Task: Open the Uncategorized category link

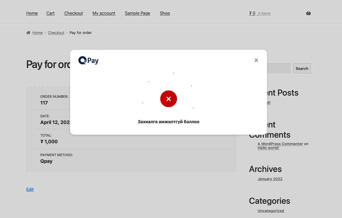Action: (x=271, y=211)
